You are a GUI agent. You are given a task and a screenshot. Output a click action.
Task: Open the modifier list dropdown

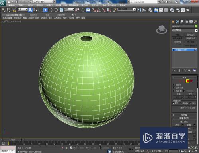pyautogui.click(x=185, y=30)
